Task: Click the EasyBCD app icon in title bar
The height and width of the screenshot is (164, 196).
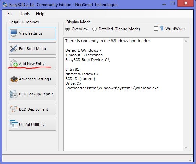Action: (5, 4)
